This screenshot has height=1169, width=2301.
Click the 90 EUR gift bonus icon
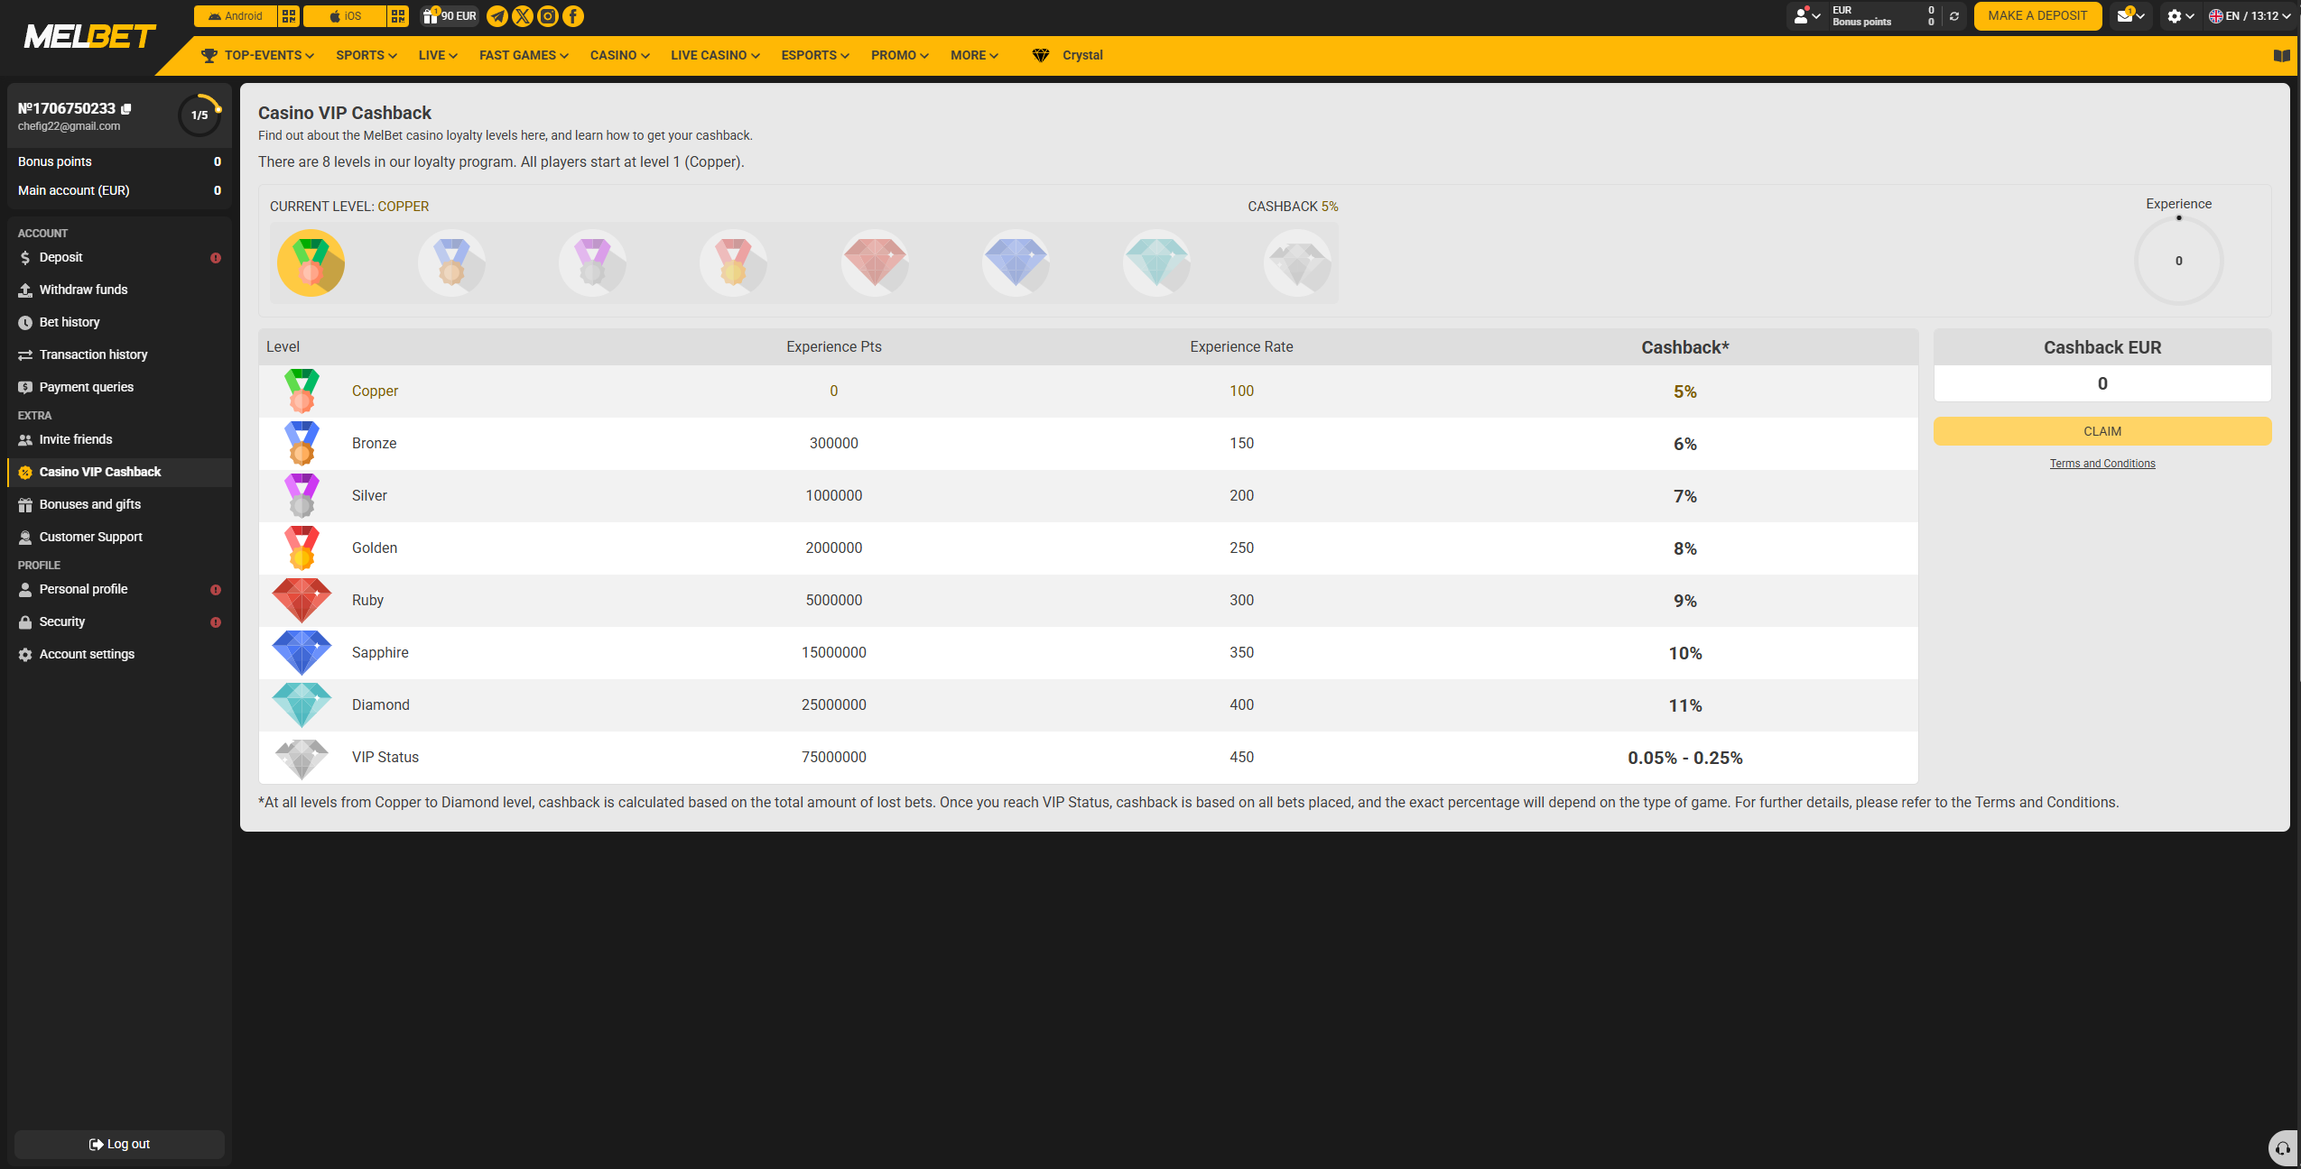tap(450, 16)
